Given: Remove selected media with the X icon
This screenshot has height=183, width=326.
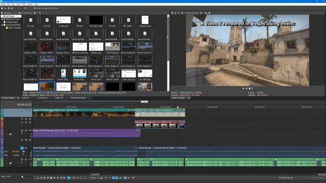Looking at the screenshot, I should tap(16, 13).
